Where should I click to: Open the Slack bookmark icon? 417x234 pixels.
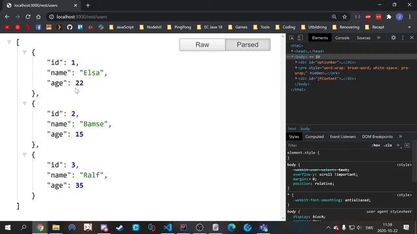[x=101, y=27]
